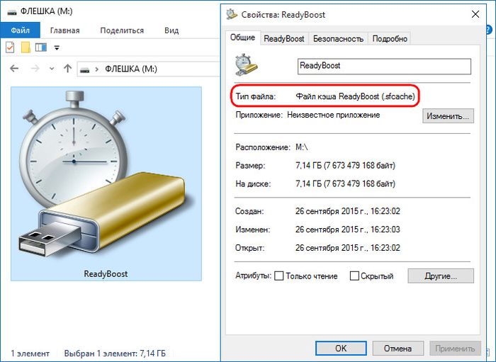Viewport: 496px width, 362px height.
Task: Click the ReadyBoost filename text field
Action: [383, 66]
